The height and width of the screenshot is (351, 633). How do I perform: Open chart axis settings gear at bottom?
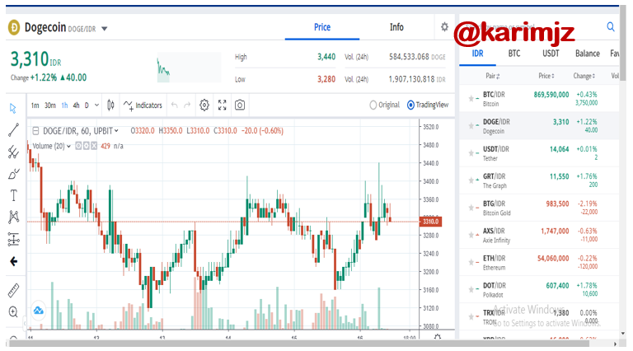click(x=437, y=337)
